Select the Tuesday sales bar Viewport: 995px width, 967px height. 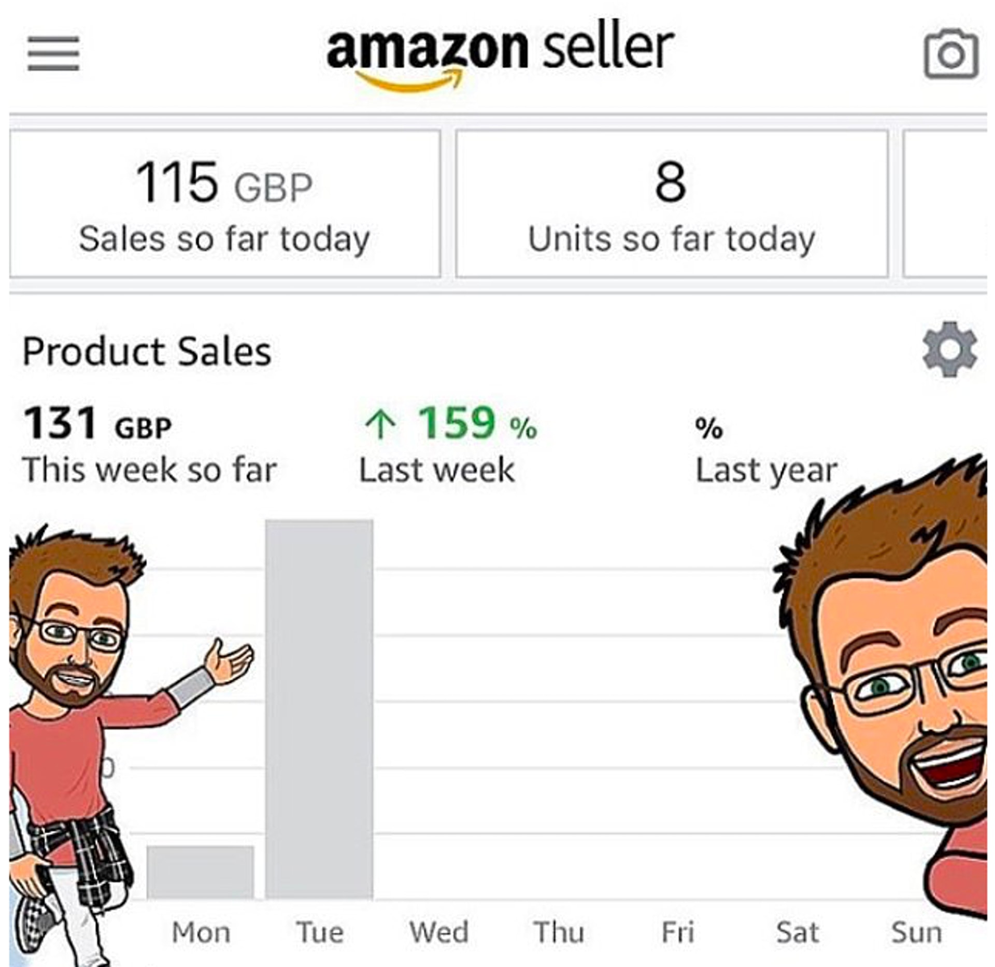point(319,709)
